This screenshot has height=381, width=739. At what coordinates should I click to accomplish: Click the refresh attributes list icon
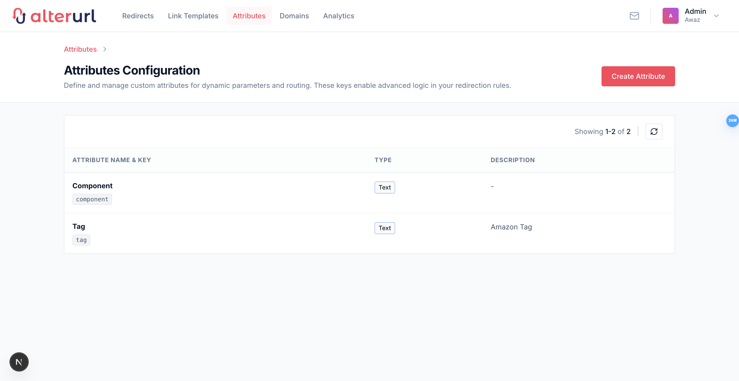(x=654, y=132)
